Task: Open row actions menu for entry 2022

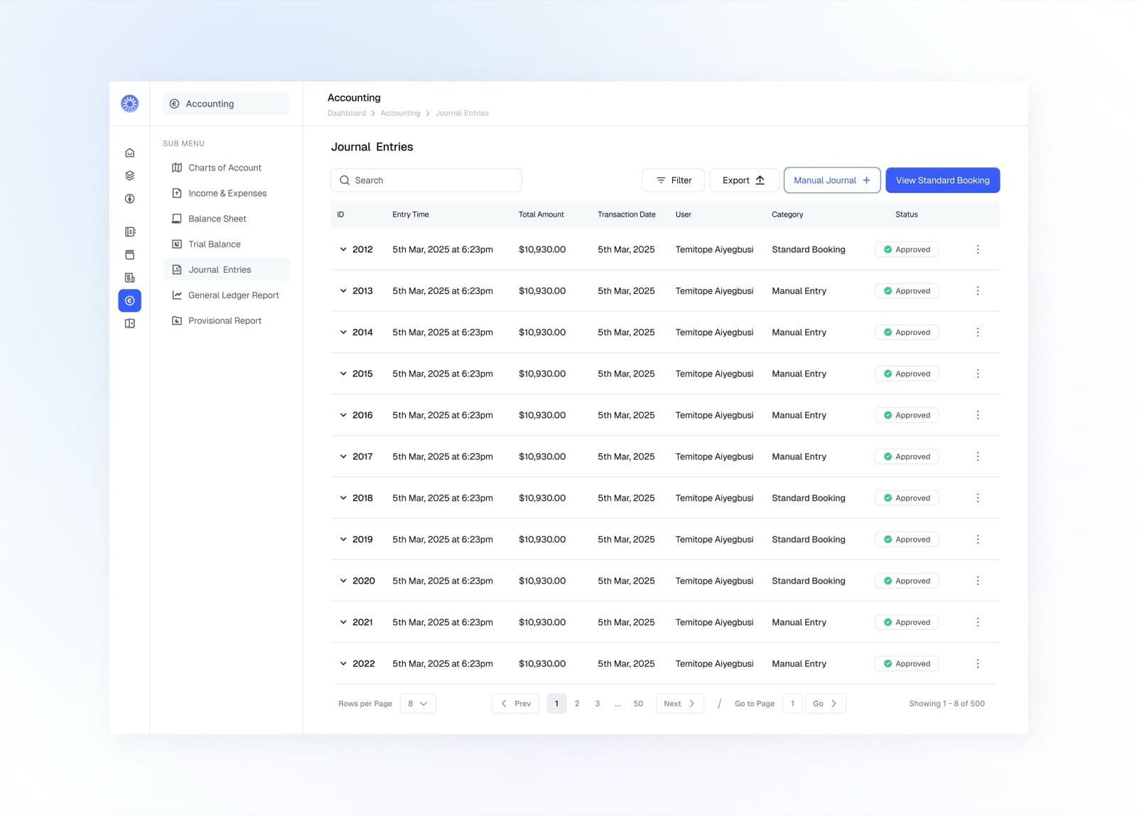Action: (x=978, y=663)
